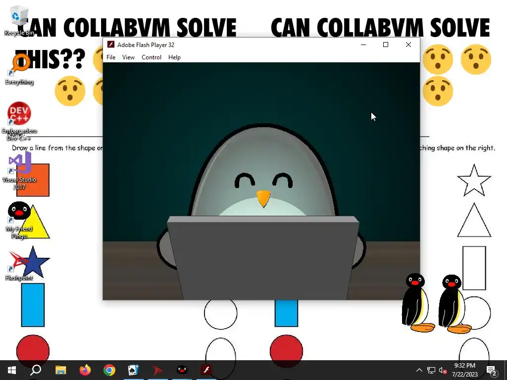Launch Google Chrome from the taskbar
The image size is (507, 380).
109,370
